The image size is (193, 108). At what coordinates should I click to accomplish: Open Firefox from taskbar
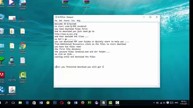click(x=83, y=103)
